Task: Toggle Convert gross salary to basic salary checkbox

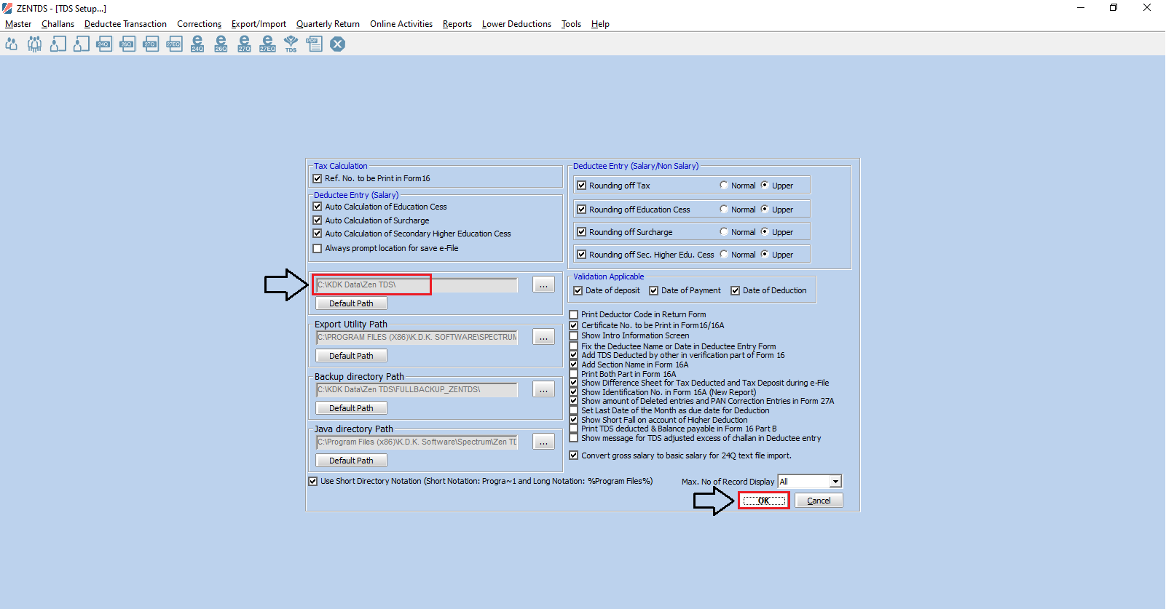Action: click(573, 455)
